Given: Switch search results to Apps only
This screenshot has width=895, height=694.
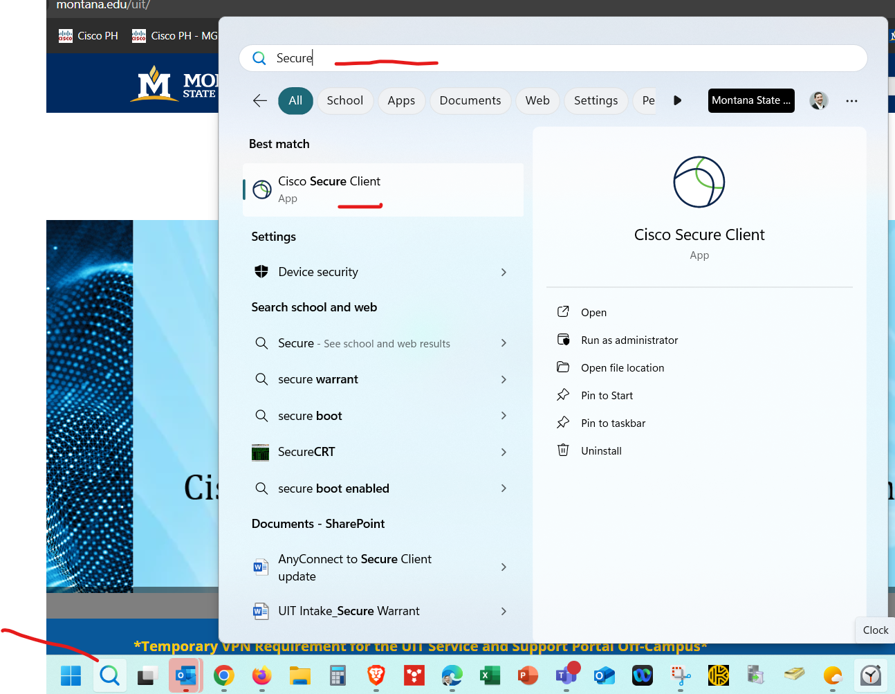Looking at the screenshot, I should (401, 100).
